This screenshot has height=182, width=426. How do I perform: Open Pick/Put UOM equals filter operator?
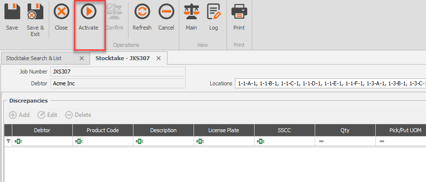(382, 142)
